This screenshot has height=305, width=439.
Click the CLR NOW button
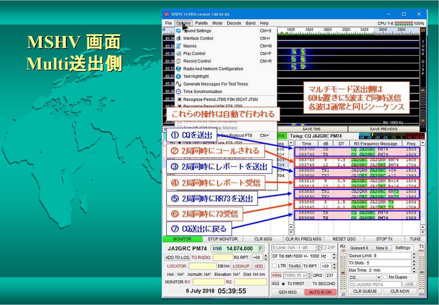click(x=399, y=291)
